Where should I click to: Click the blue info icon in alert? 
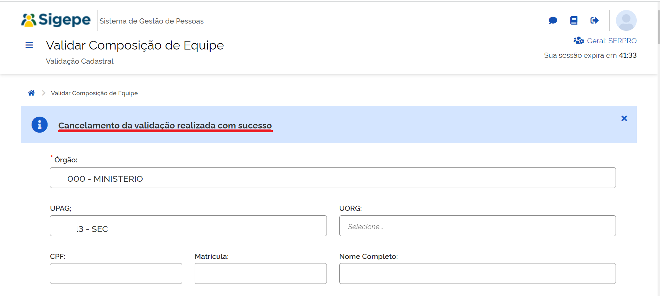tap(40, 125)
